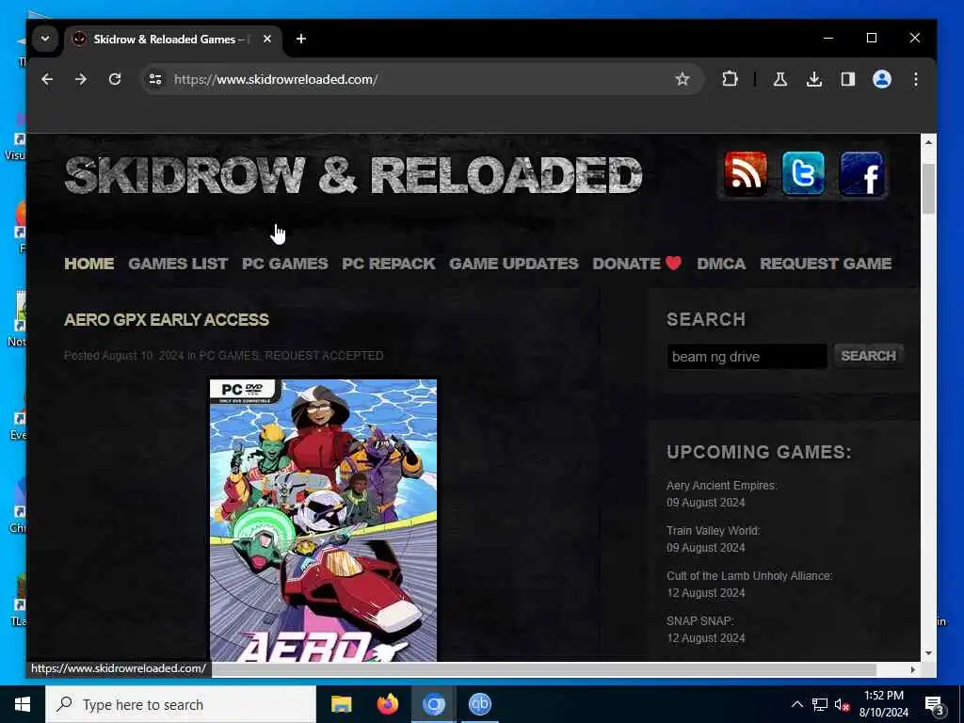
Task: Open the network tray icon
Action: [820, 704]
